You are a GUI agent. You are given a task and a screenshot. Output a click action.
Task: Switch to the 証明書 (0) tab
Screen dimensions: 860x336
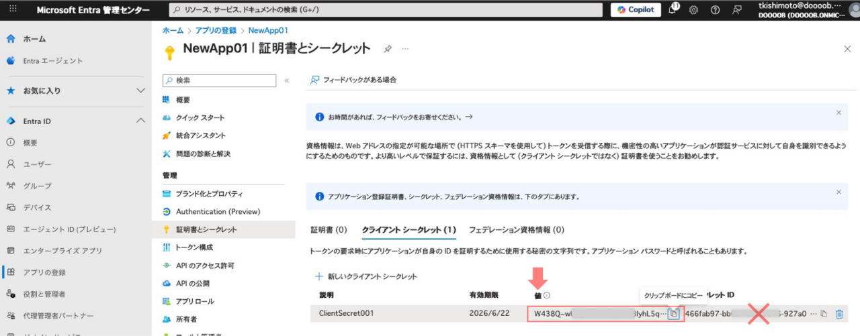click(x=329, y=229)
